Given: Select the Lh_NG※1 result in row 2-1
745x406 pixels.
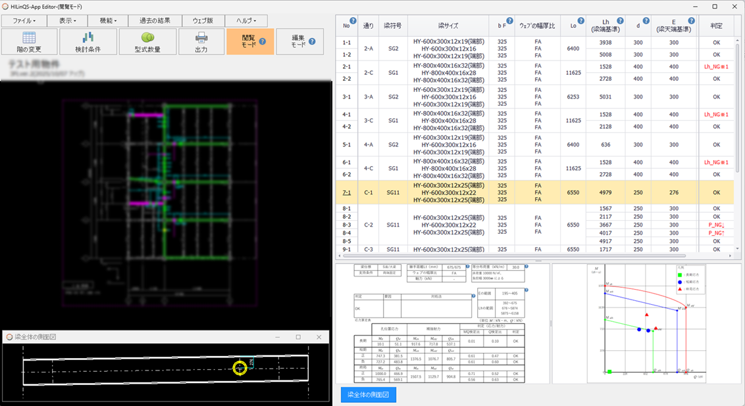Looking at the screenshot, I should click(x=716, y=66).
